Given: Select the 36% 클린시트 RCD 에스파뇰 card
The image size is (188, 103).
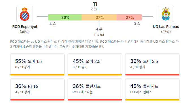Looking at the screenshot, I should 95,90.
